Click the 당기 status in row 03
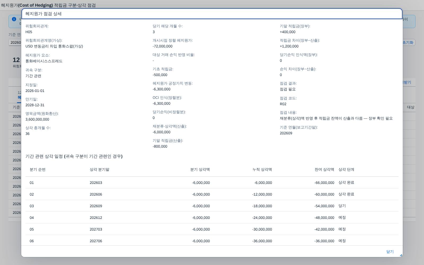 pos(342,206)
